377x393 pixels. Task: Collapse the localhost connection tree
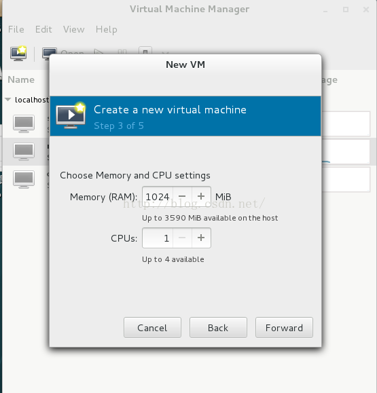(8, 100)
